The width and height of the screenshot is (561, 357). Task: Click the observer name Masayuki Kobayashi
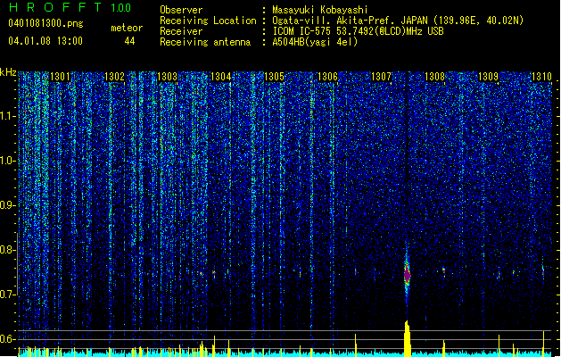(x=320, y=10)
